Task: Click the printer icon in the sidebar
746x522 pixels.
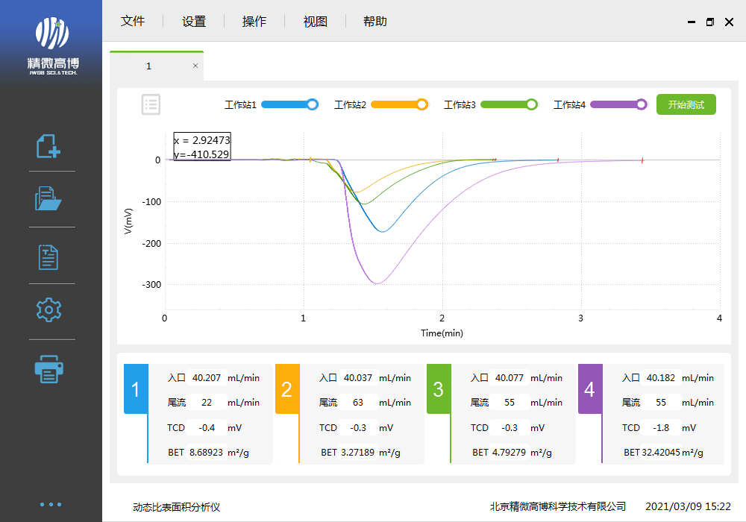Action: [48, 368]
